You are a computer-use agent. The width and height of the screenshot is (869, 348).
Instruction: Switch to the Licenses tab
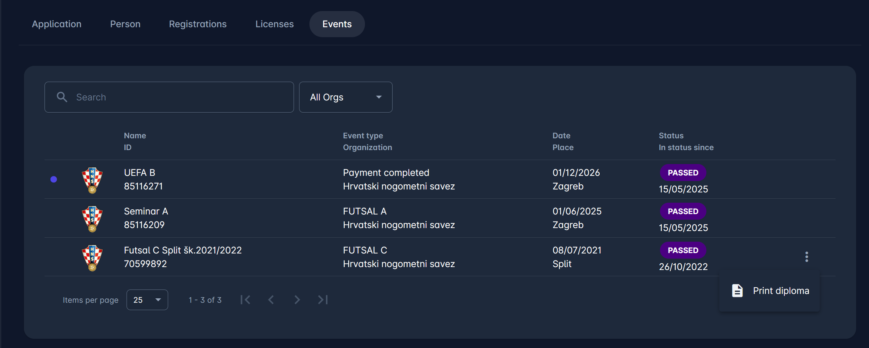click(274, 24)
